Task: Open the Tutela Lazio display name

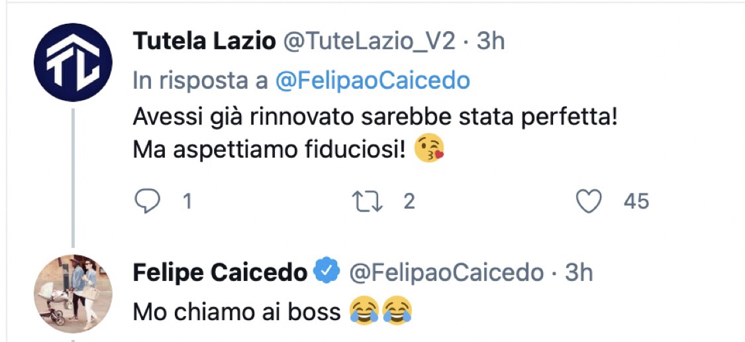Action: coord(204,41)
